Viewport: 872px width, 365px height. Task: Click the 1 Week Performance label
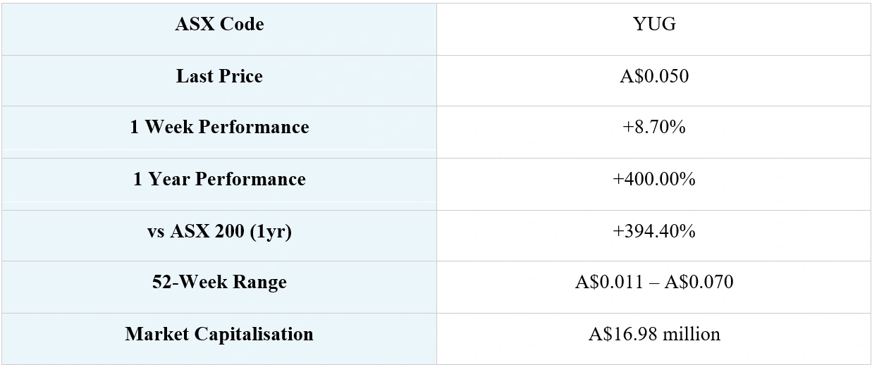pyautogui.click(x=219, y=128)
